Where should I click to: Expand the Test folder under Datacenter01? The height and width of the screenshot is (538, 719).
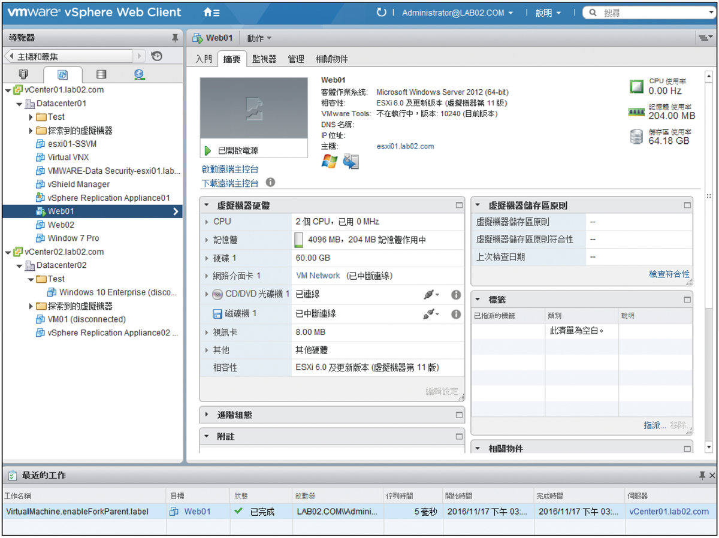point(31,117)
